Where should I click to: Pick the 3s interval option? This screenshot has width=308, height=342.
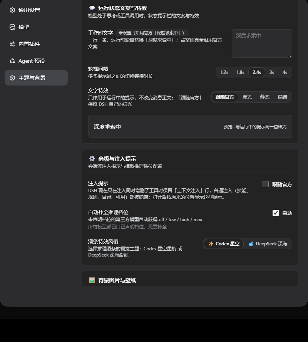click(x=271, y=72)
